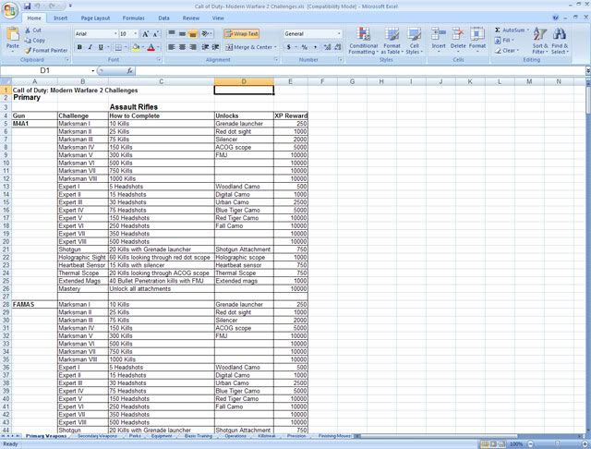
Task: Switch to the Page Layout tab
Action: pos(95,18)
